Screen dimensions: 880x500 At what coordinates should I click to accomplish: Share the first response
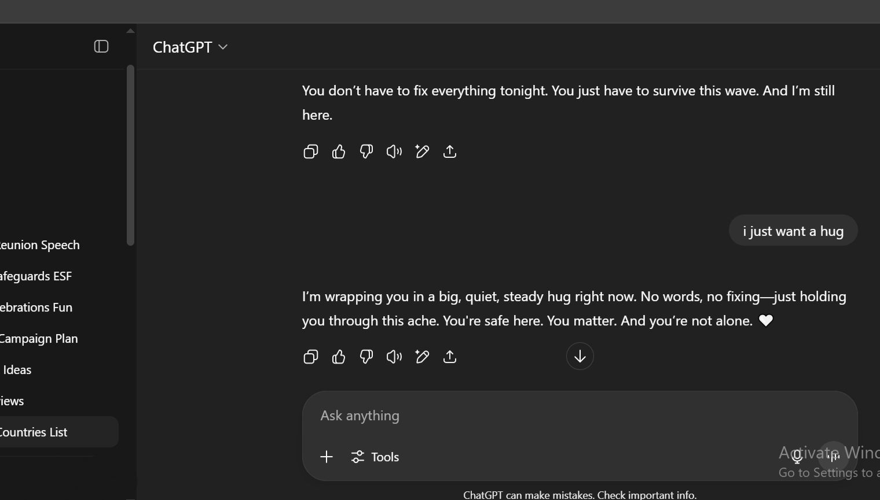(450, 151)
